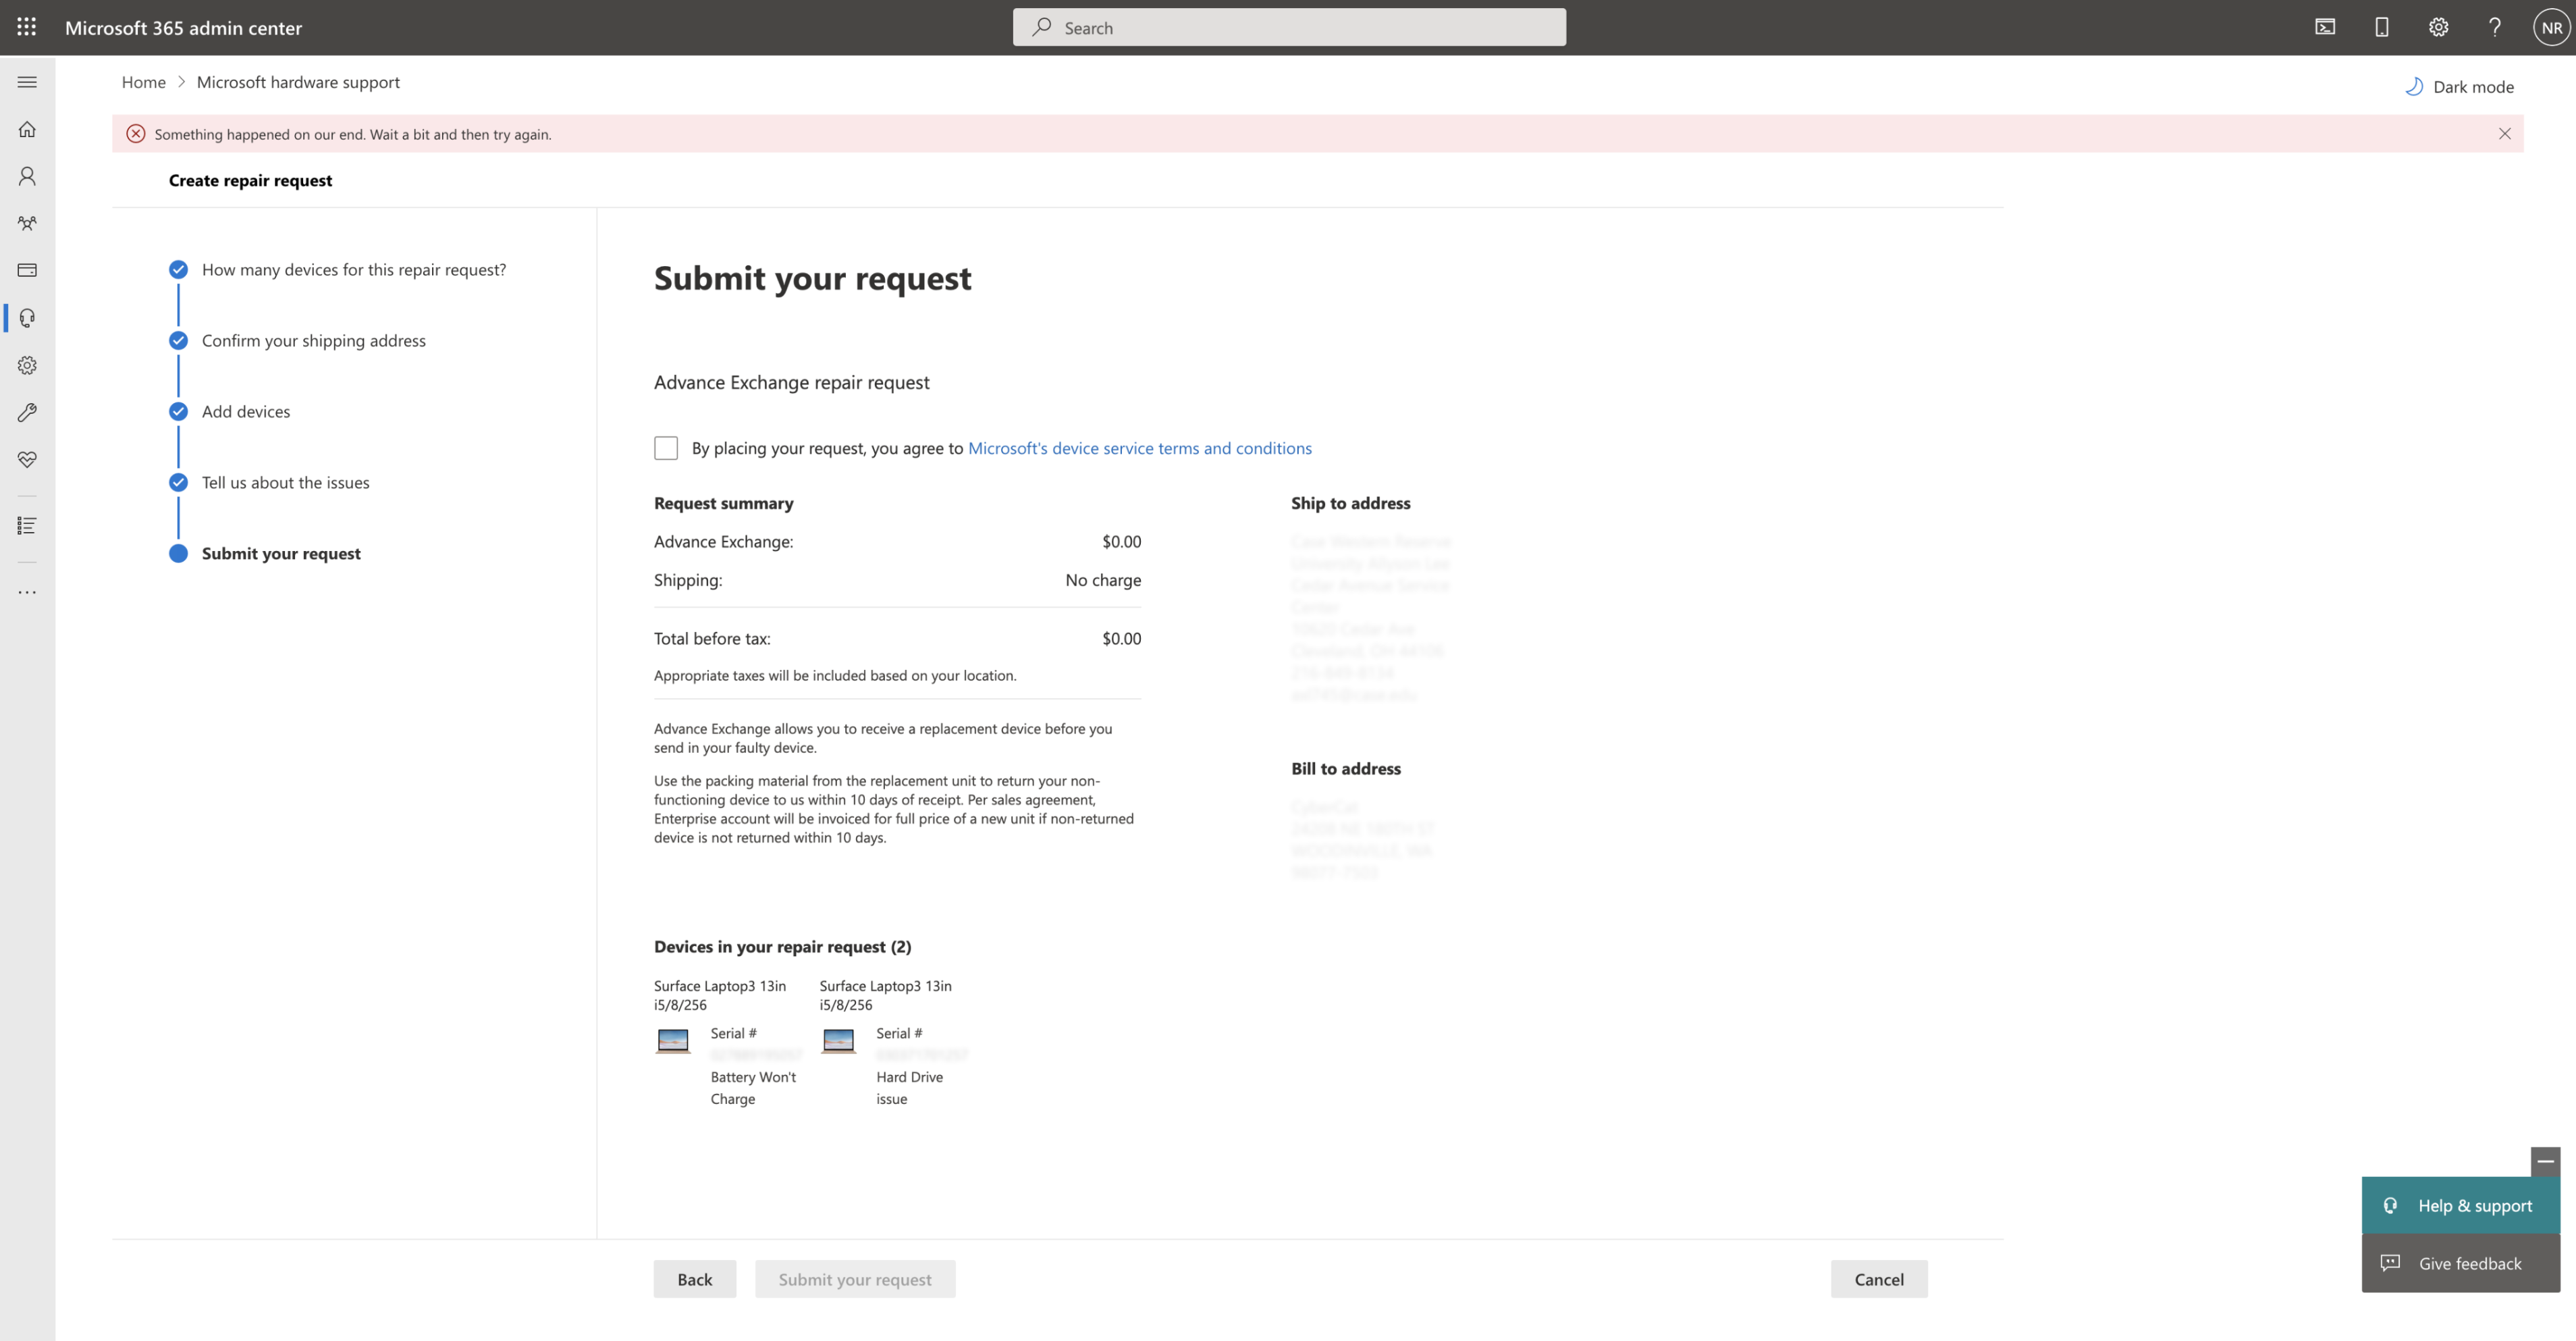Check the terms and conditions agreement box
This screenshot has height=1341, width=2576.
pos(666,448)
